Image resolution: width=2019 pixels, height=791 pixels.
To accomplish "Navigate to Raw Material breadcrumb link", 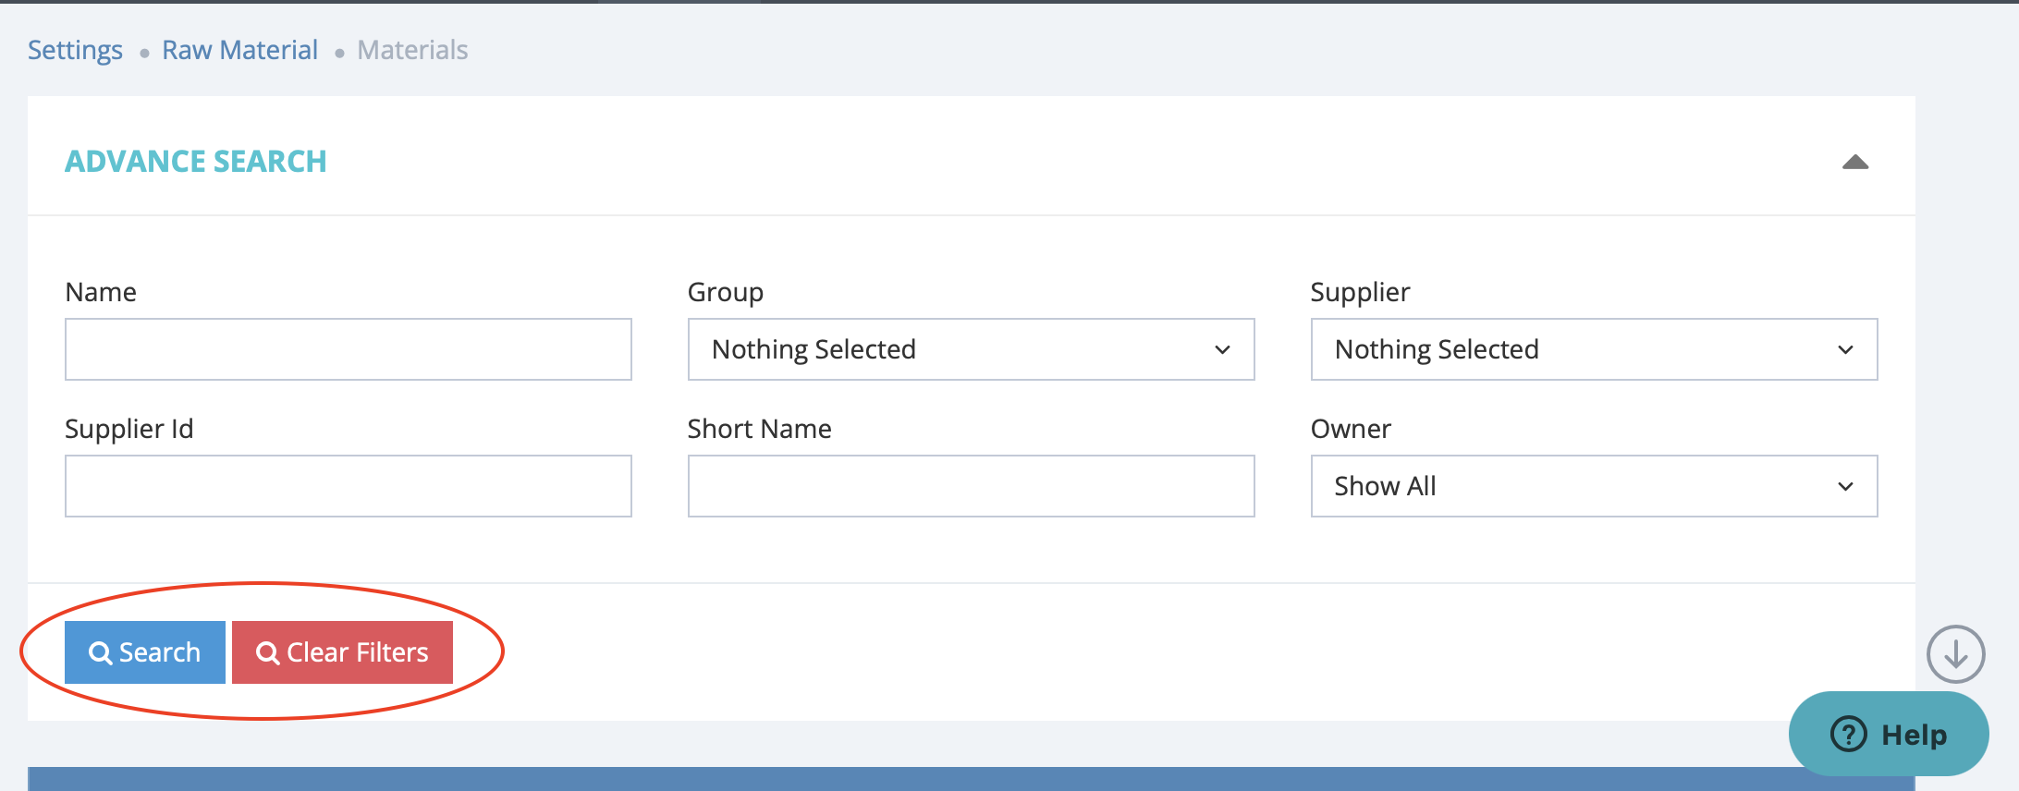I will (x=239, y=50).
